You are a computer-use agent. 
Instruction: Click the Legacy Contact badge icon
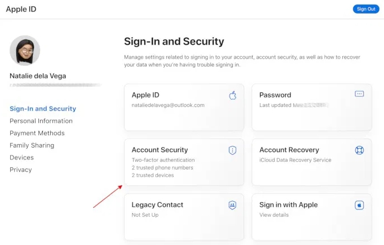tap(232, 205)
